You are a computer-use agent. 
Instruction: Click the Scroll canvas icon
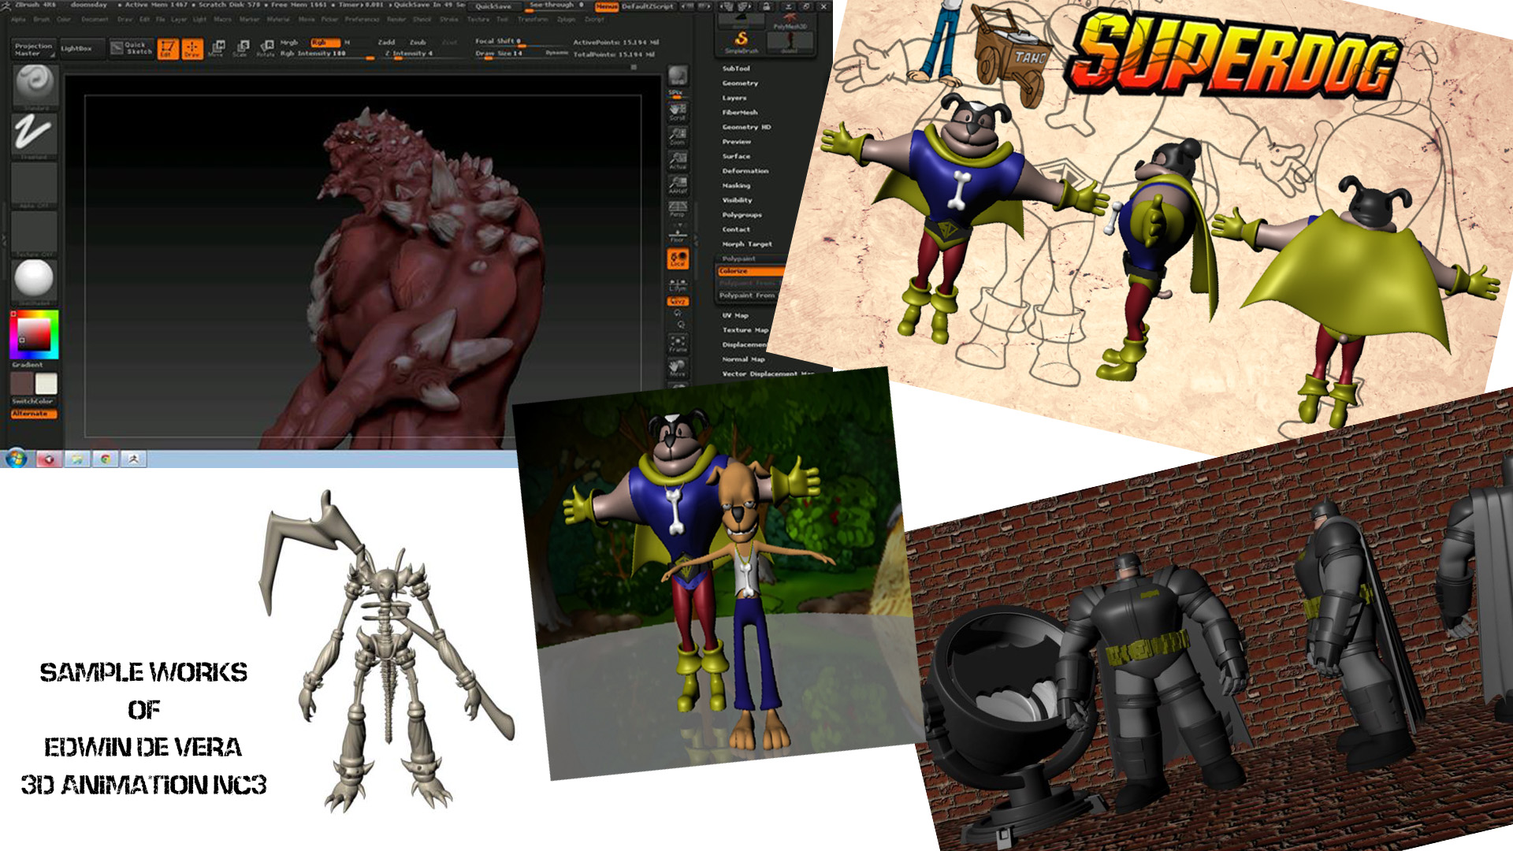coord(678,112)
